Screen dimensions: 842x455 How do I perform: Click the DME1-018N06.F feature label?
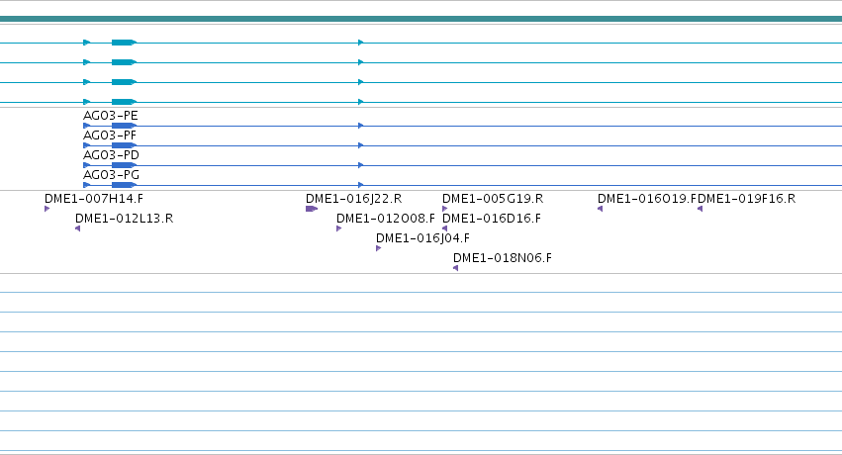pos(503,258)
